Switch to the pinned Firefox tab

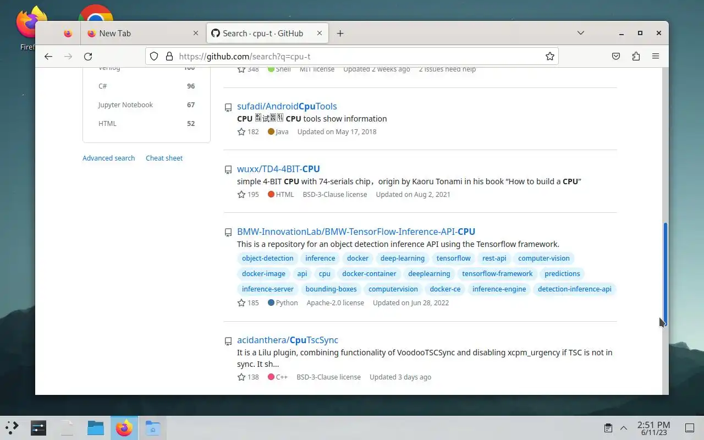(x=68, y=34)
